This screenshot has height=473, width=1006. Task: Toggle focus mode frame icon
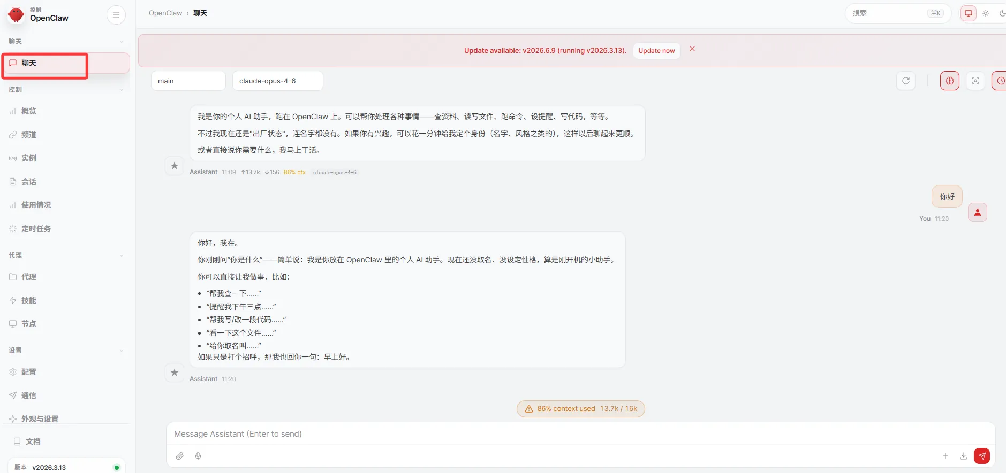tap(975, 81)
